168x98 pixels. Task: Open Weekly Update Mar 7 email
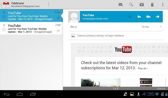[x=31, y=28]
